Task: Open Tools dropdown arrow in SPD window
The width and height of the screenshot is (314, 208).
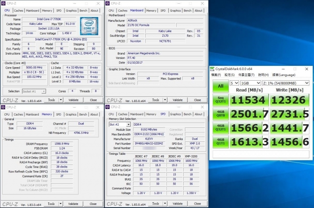Action: click(x=165, y=204)
